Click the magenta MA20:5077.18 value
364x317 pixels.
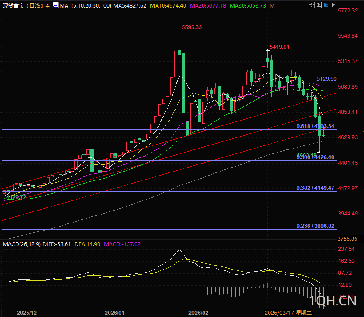coord(208,6)
